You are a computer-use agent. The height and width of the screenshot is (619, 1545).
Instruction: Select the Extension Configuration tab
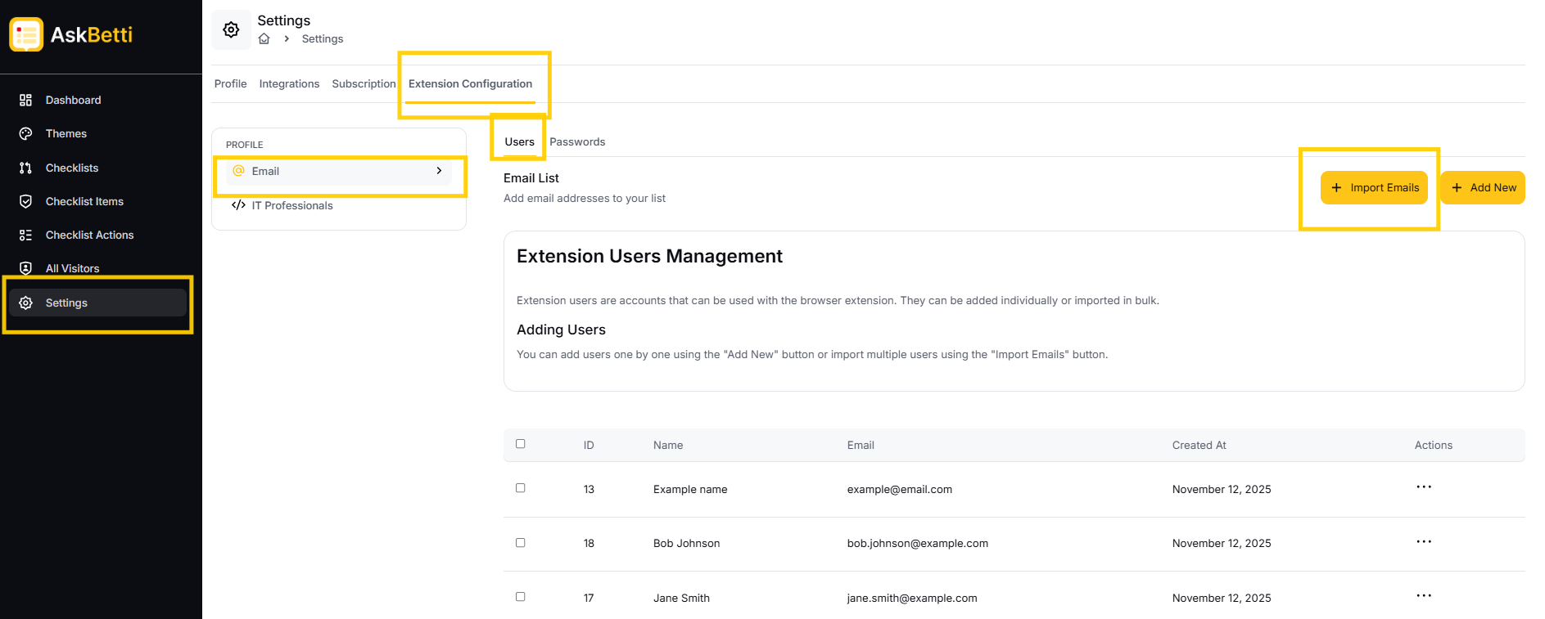point(470,83)
